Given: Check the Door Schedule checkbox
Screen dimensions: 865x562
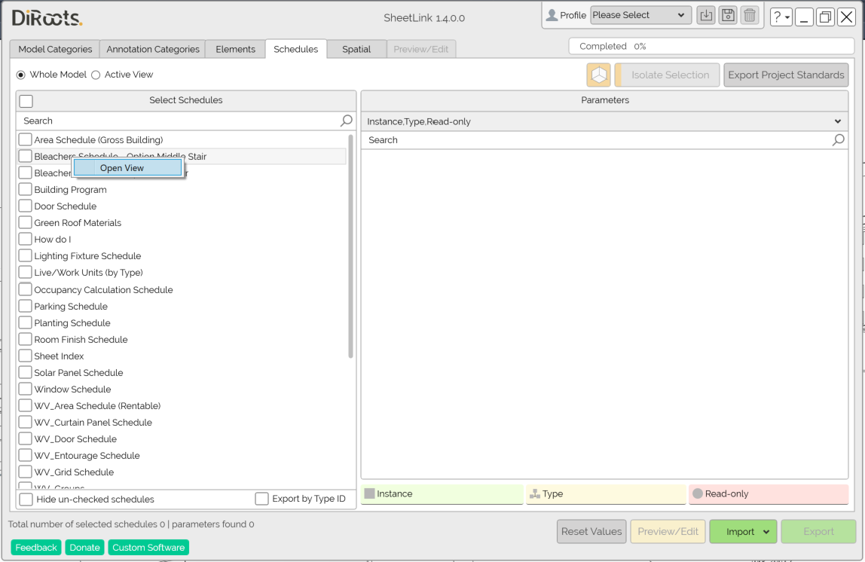Looking at the screenshot, I should pos(25,206).
